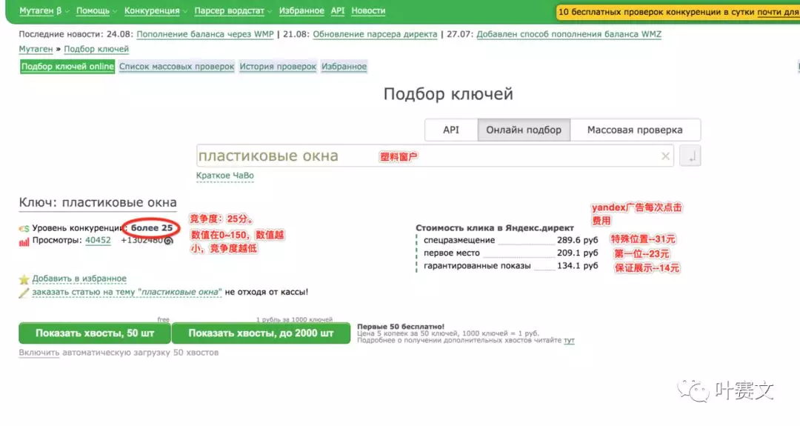Expand the Помощь dropdown arrow
This screenshot has width=800, height=426.
coord(114,11)
